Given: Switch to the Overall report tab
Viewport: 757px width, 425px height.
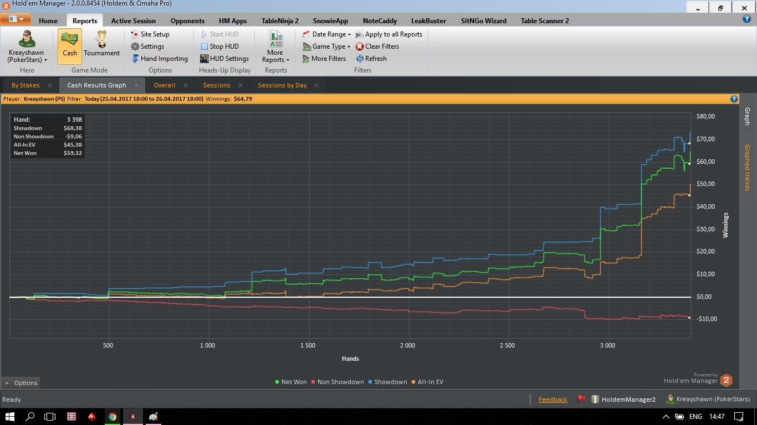Looking at the screenshot, I should (165, 85).
